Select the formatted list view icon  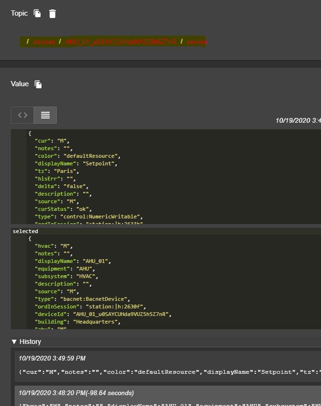45,115
